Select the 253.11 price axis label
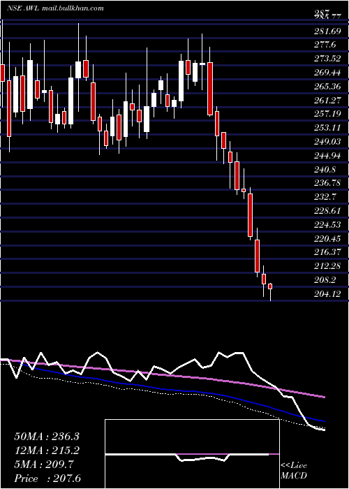The height and width of the screenshot is (489, 349). coord(327,128)
